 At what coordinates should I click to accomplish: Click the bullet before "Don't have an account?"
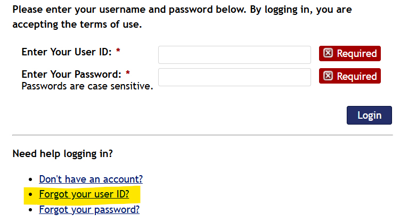[30, 179]
